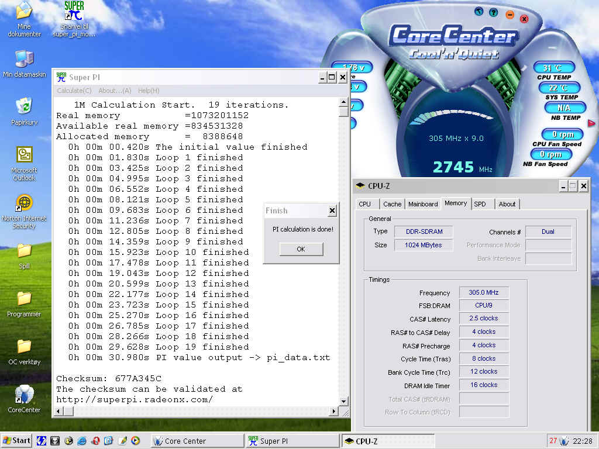599x449 pixels.
Task: Click the CAS# Latency 2.5 clocks value
Action: click(x=484, y=319)
